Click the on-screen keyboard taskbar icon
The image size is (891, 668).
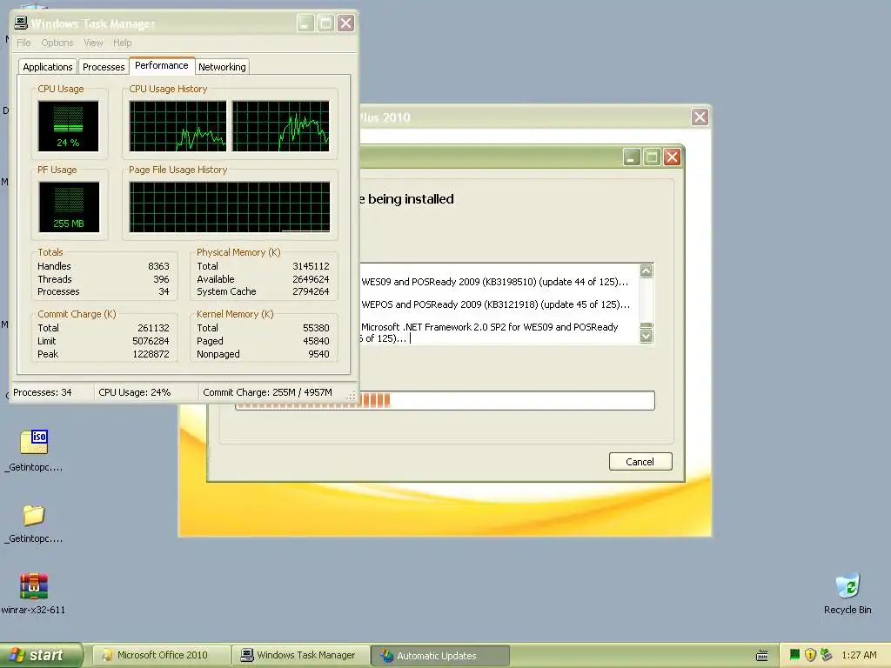[762, 656]
